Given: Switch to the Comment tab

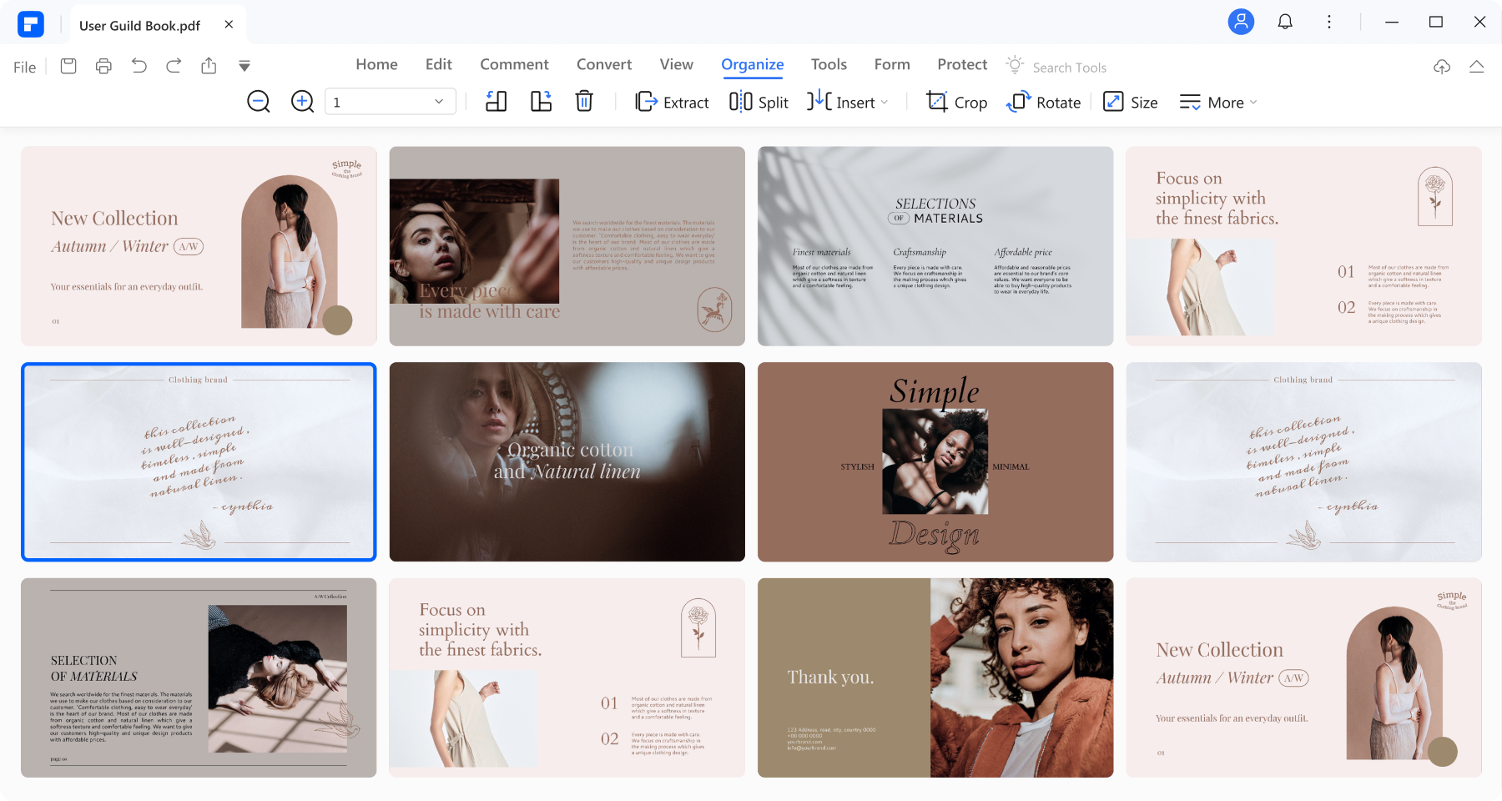Looking at the screenshot, I should coord(514,64).
